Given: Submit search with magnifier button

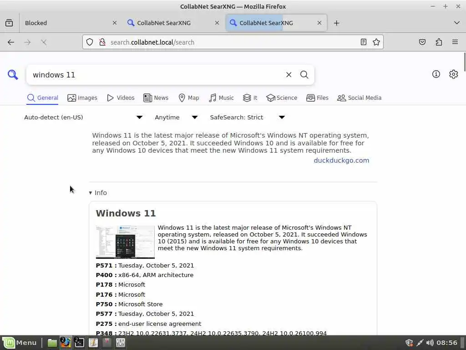Looking at the screenshot, I should coord(304,75).
